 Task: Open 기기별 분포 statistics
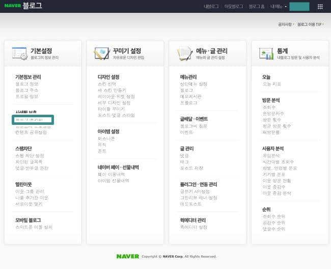click(x=274, y=175)
